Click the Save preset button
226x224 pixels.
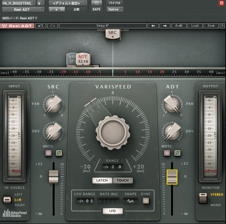[x=211, y=26]
